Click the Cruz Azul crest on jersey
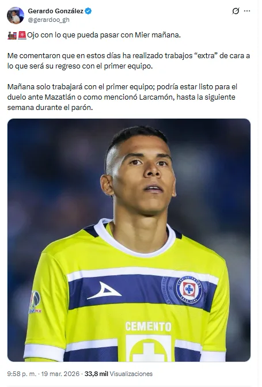The image size is (262, 387). pos(189,289)
